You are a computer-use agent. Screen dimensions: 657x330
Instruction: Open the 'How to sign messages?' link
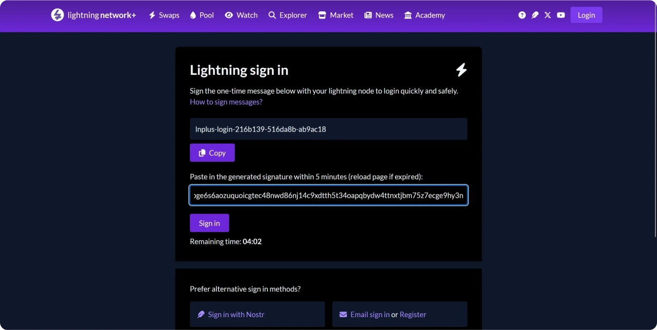point(226,102)
